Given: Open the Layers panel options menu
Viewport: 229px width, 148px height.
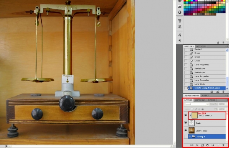Looking at the screenshot, I should coord(226,100).
